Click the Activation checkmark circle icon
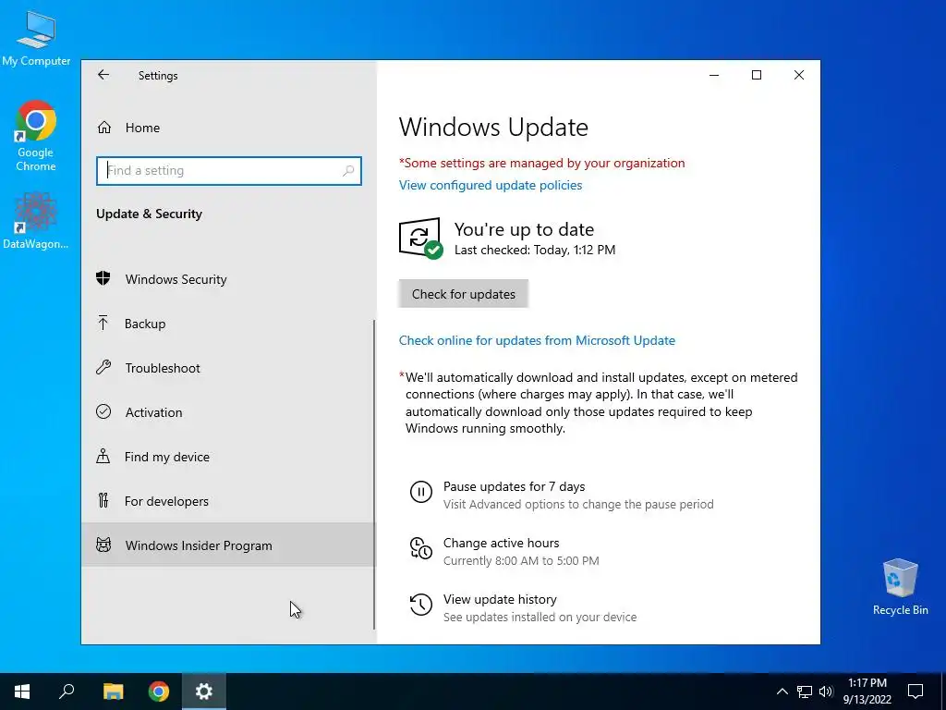 pos(103,411)
